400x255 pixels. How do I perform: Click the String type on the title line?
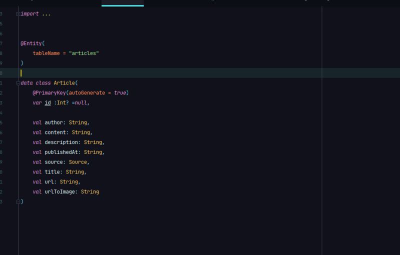click(x=75, y=172)
